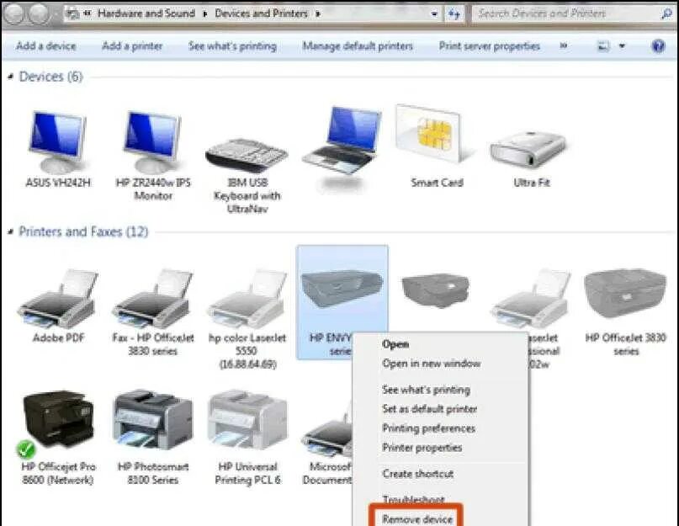Choose See what's printing in context menu
Image resolution: width=679 pixels, height=526 pixels.
tap(426, 390)
